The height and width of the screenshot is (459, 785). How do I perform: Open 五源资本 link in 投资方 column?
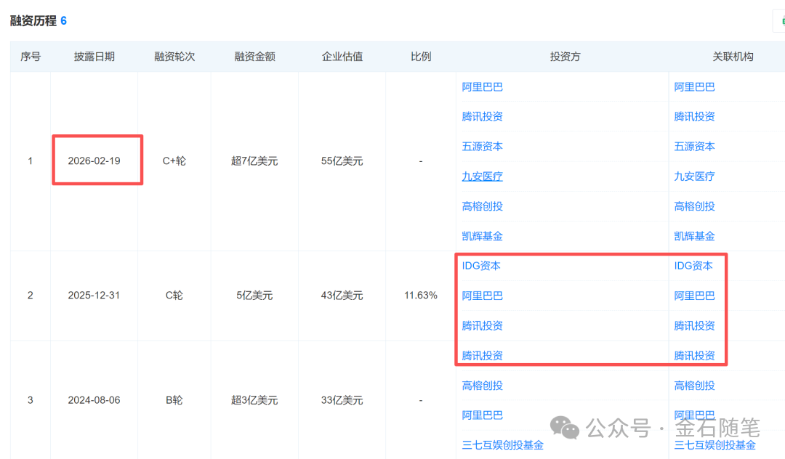[482, 147]
